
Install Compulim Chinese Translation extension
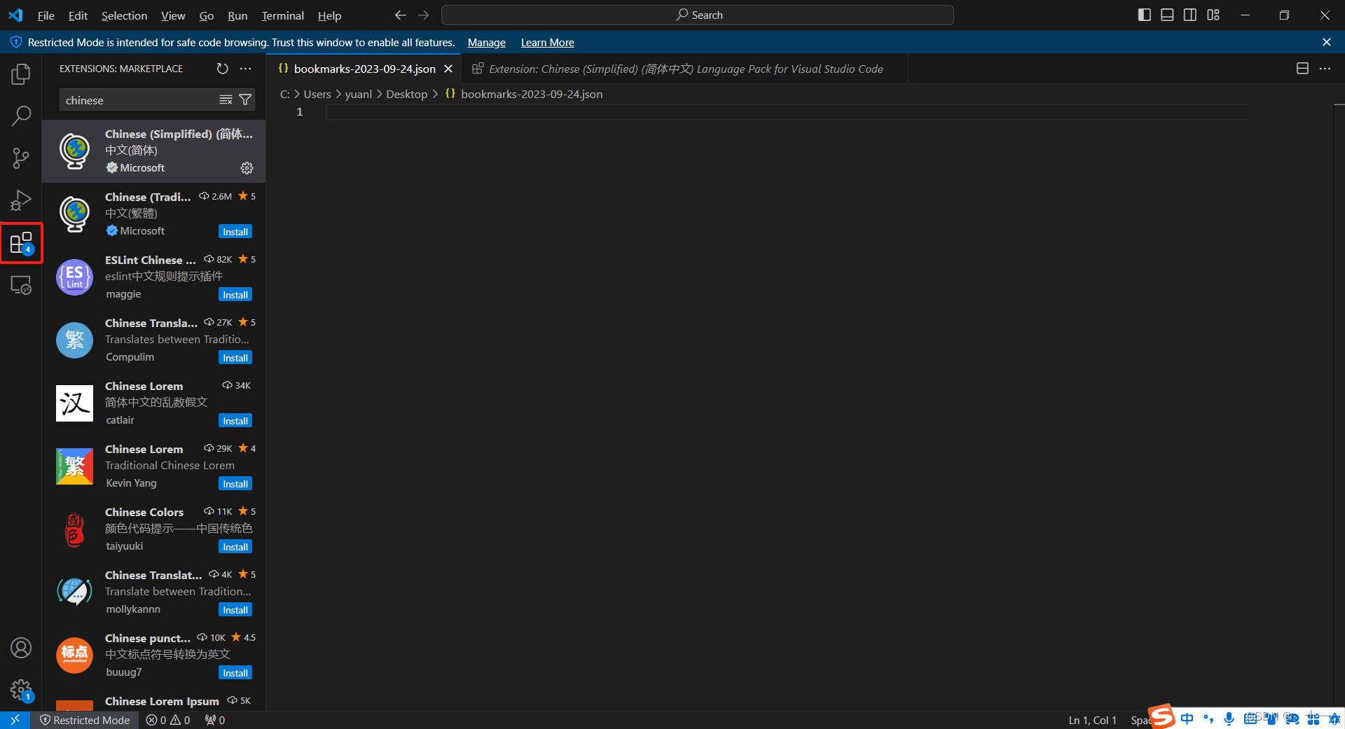point(235,358)
